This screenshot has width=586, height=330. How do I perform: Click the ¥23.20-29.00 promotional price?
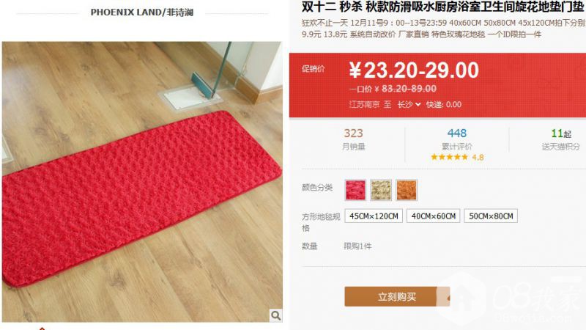pos(414,70)
